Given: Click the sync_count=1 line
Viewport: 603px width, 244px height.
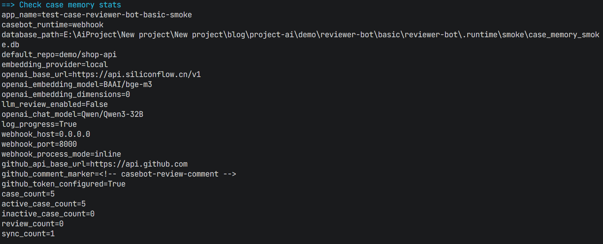Looking at the screenshot, I should (x=28, y=234).
